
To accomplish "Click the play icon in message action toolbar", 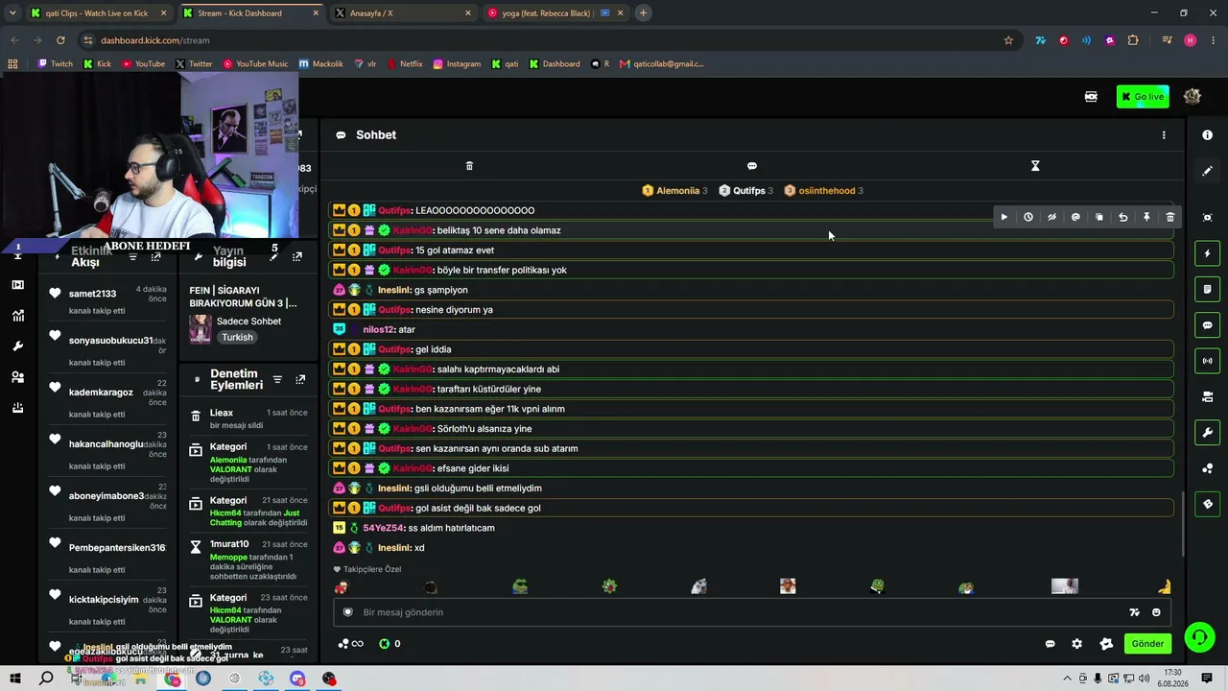I will pos(1004,217).
